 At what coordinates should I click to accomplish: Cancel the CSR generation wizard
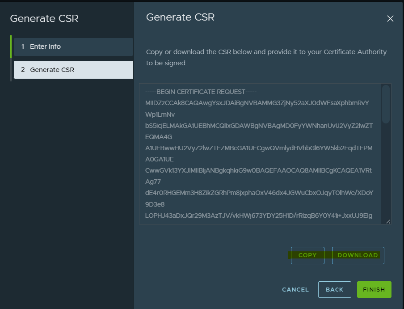295,290
